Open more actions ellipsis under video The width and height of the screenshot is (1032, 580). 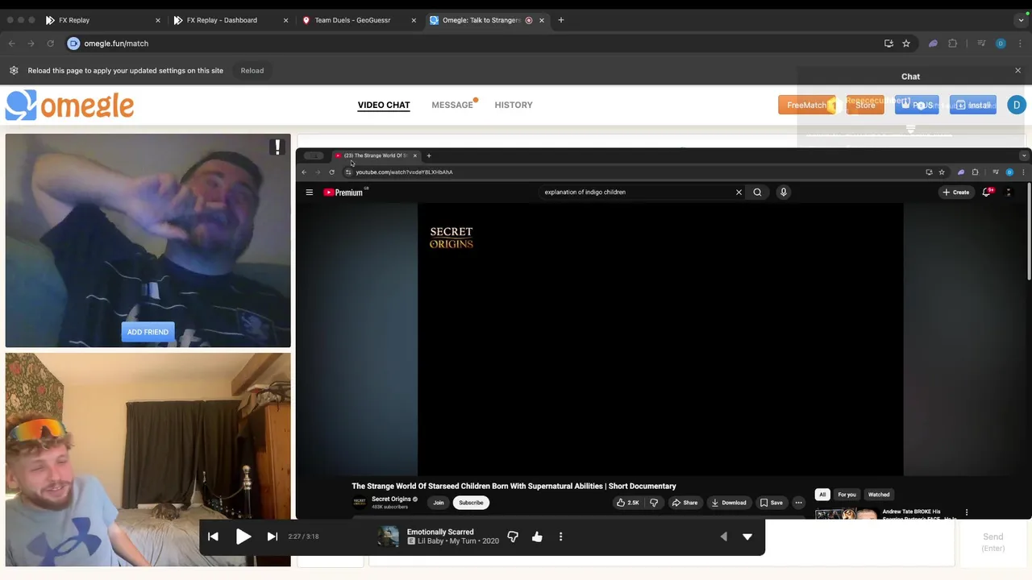798,503
